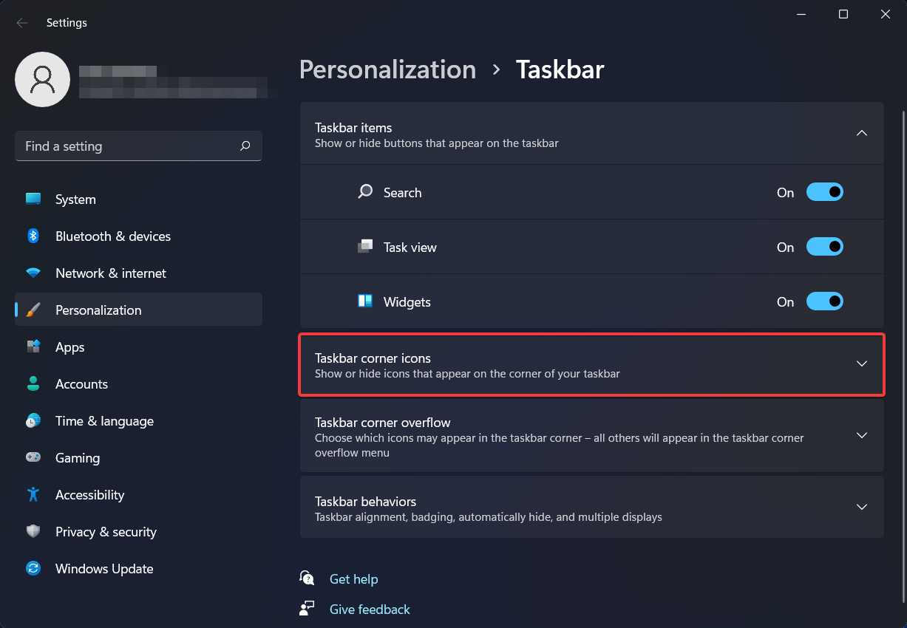Image resolution: width=907 pixels, height=628 pixels.
Task: Disable the Task view button
Action: (824, 246)
